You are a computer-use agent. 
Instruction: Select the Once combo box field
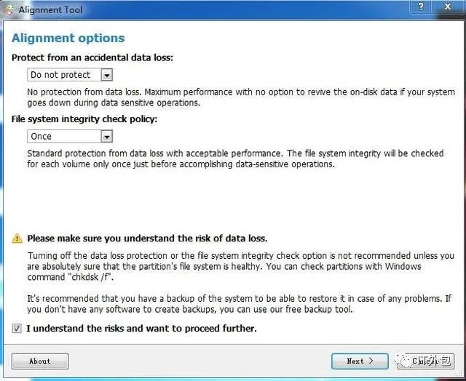click(63, 136)
